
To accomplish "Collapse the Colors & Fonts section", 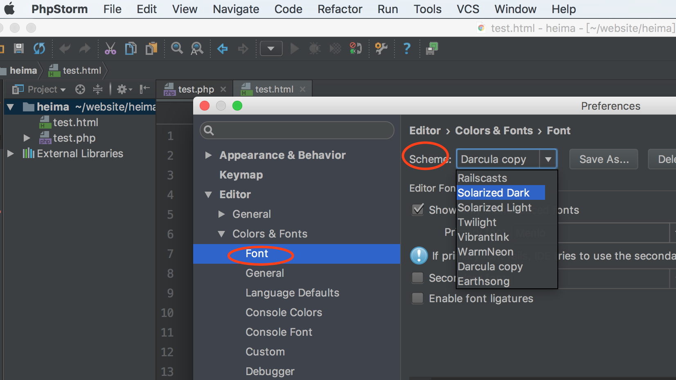I will point(221,234).
